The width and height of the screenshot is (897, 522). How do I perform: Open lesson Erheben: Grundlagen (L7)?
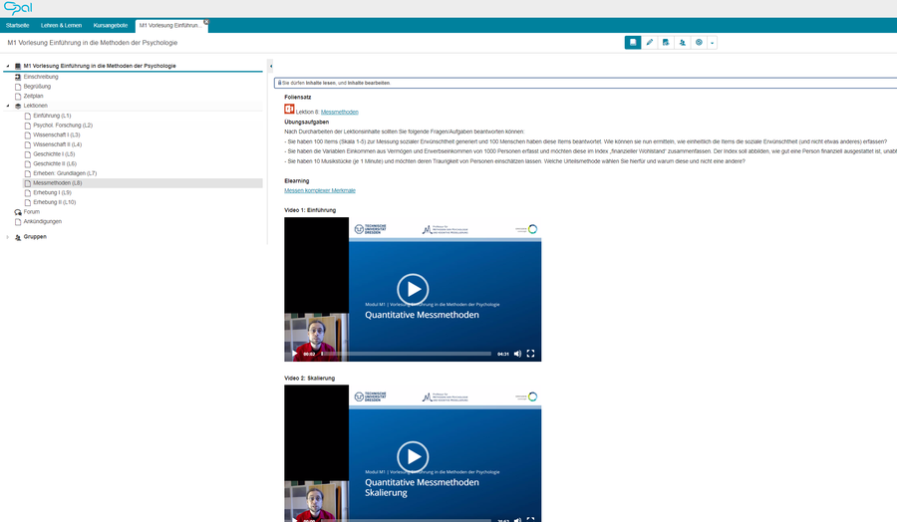[65, 173]
